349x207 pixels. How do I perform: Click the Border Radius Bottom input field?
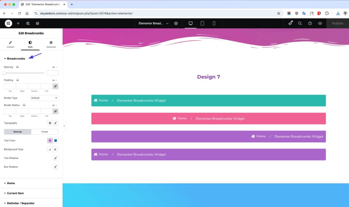34,111
